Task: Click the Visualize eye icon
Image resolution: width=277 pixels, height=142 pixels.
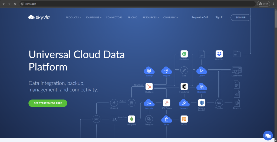Action: [219, 103]
